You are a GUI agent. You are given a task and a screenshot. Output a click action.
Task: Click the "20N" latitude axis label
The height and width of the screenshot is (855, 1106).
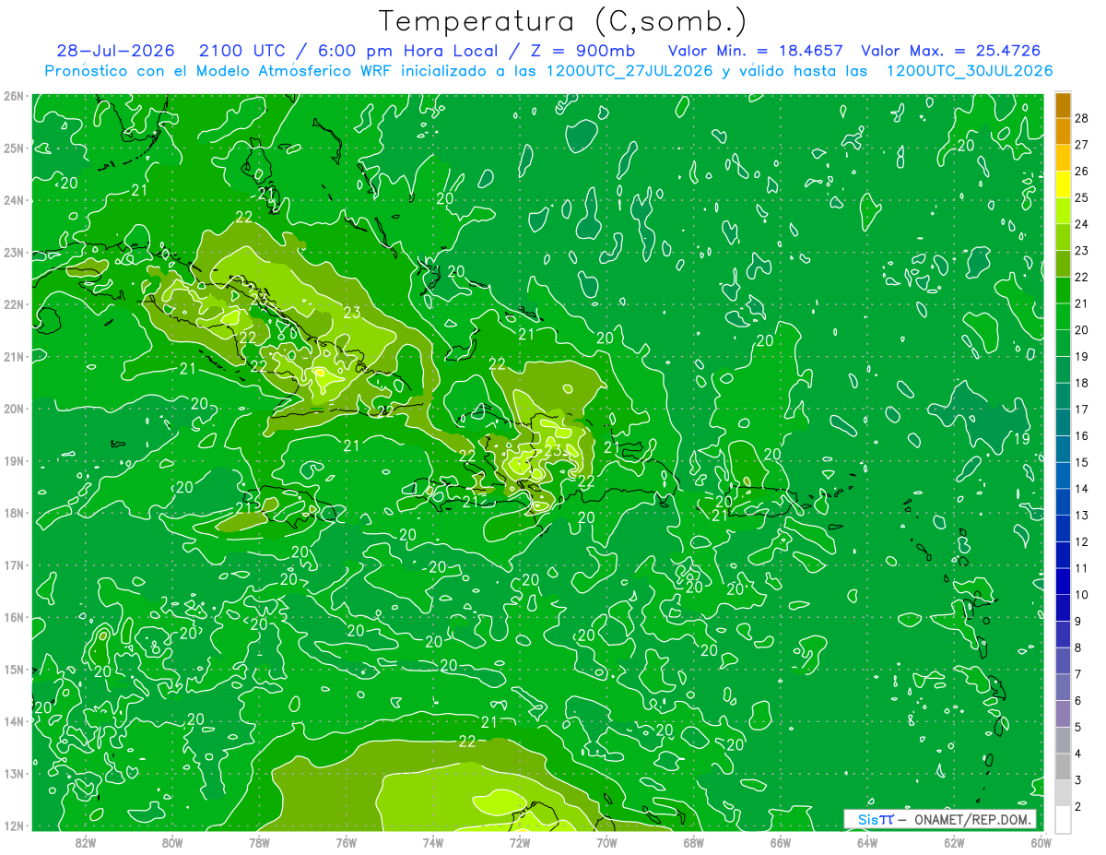coord(14,409)
